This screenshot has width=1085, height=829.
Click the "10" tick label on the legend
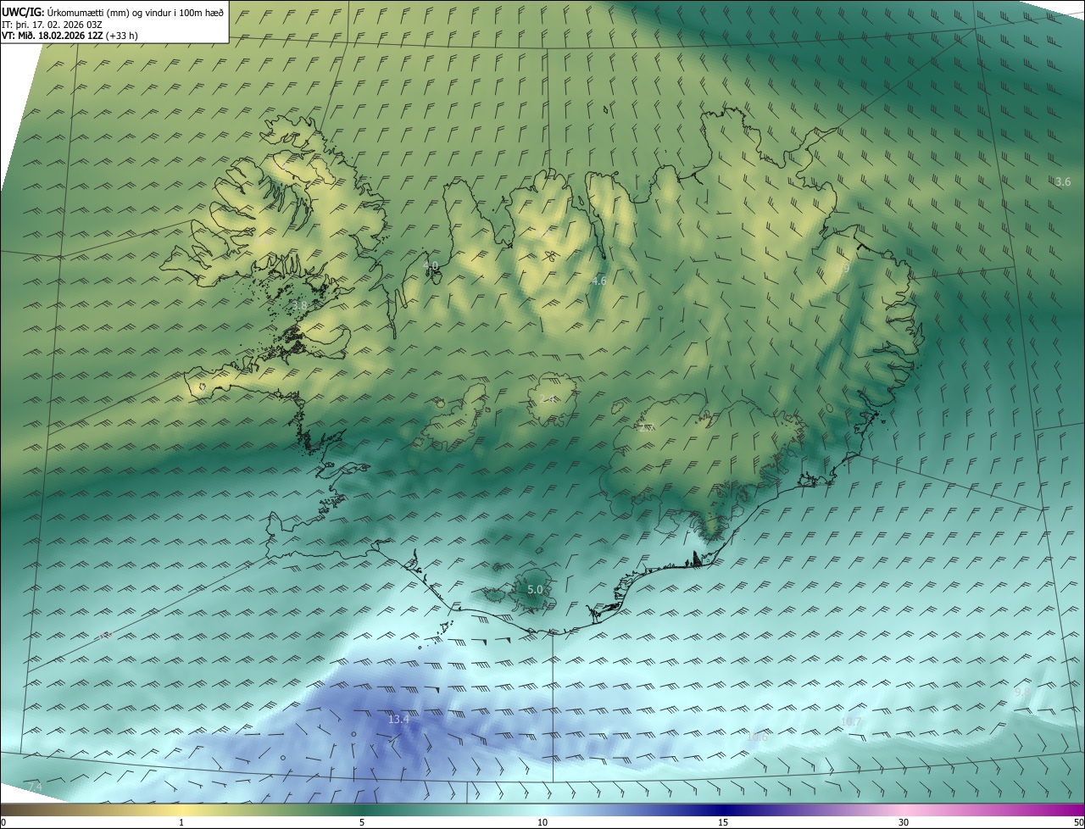542,823
